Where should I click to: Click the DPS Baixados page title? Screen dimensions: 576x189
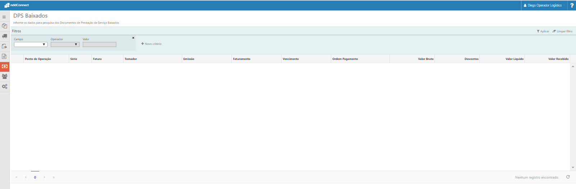pyautogui.click(x=31, y=16)
